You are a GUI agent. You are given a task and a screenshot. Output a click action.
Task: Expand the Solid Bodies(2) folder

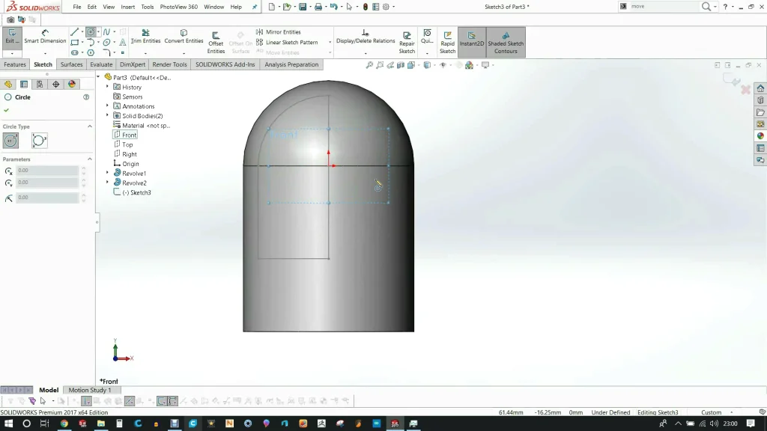point(107,116)
